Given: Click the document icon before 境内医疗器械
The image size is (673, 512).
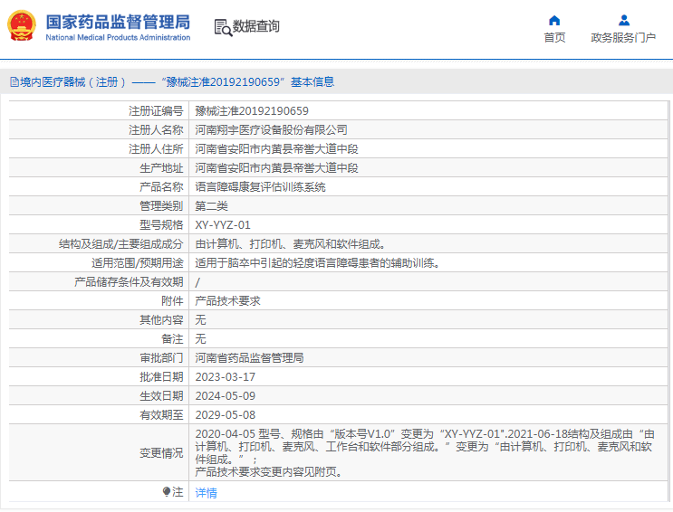Looking at the screenshot, I should coord(14,82).
